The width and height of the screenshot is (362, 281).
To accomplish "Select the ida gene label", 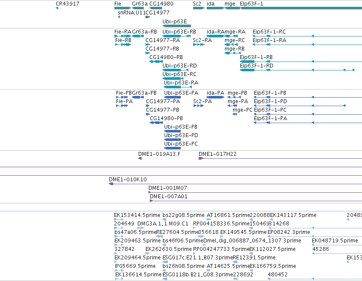I will [211, 4].
